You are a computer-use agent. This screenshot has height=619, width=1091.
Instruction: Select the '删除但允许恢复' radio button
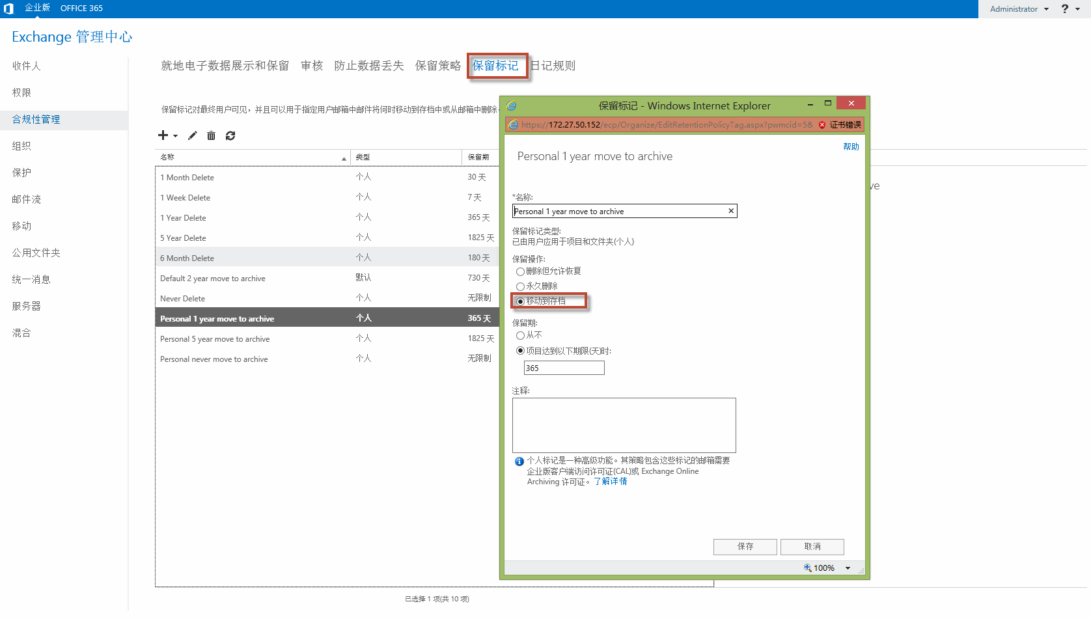[x=520, y=271]
